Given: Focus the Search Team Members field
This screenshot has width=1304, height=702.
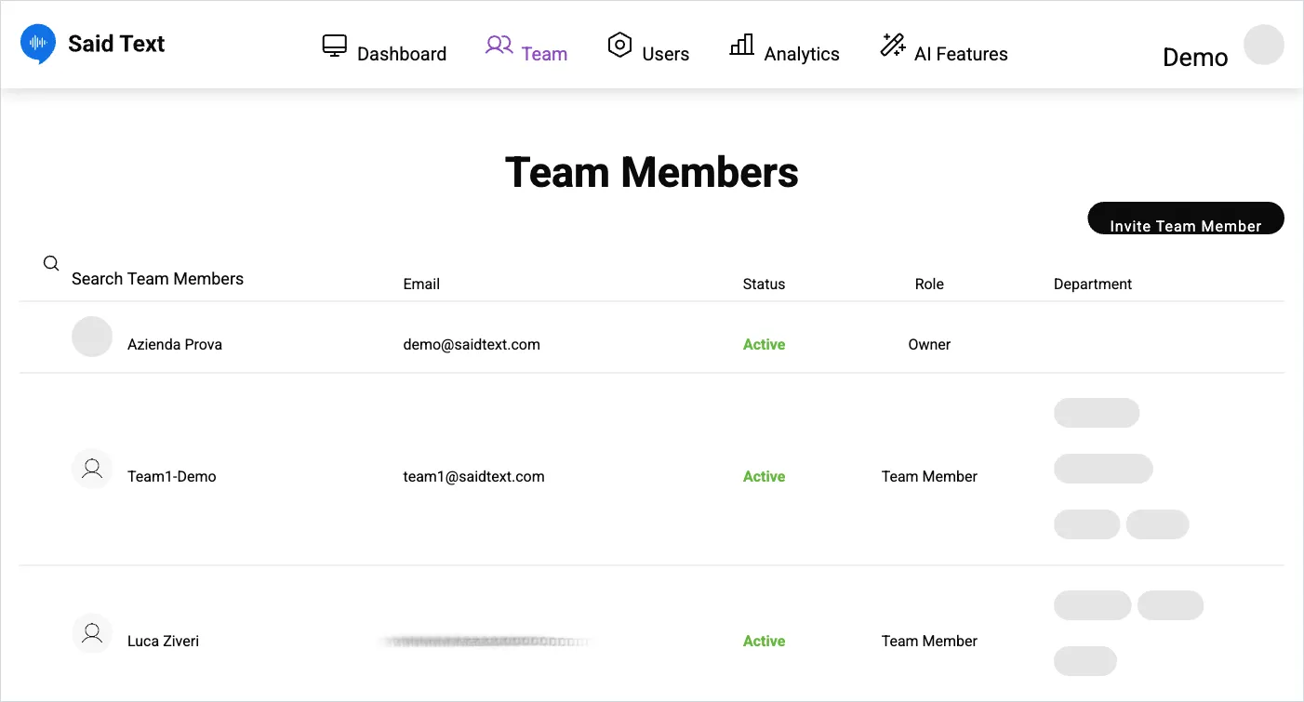Looking at the screenshot, I should [x=157, y=279].
